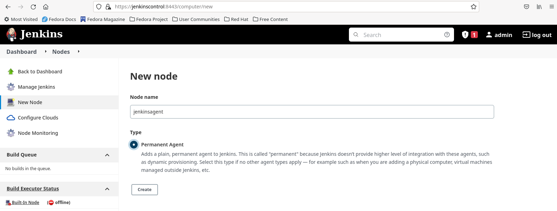Screen dimensions: 557x211
Task: Open the User Communities bookmarks folder
Action: tap(196, 19)
